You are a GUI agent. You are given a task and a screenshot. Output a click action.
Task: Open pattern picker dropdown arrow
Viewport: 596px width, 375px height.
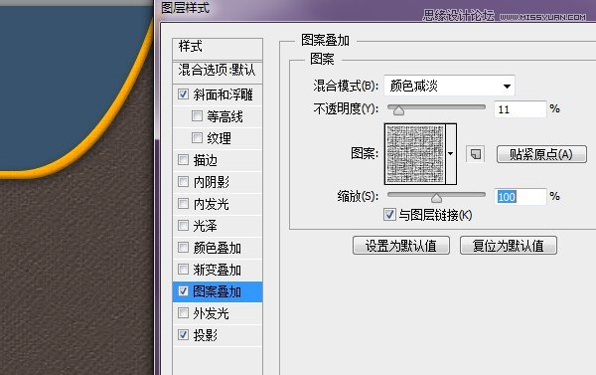[451, 154]
